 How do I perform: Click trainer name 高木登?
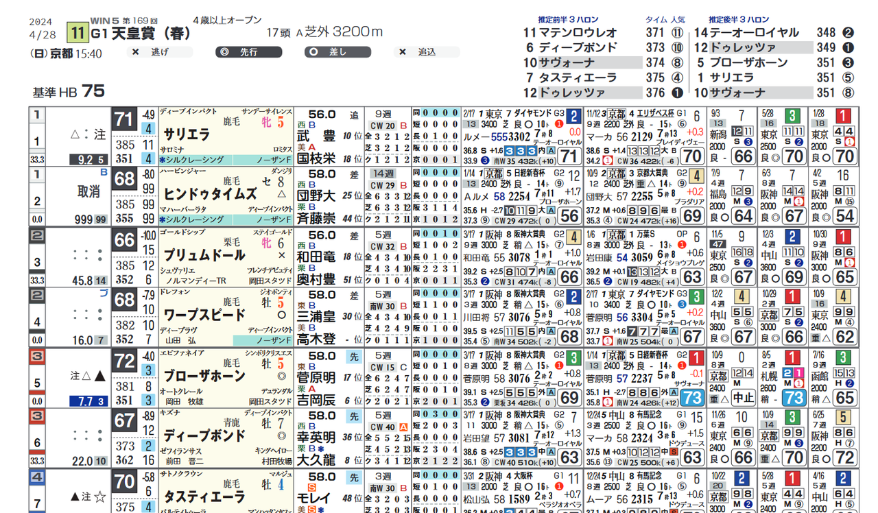(316, 339)
